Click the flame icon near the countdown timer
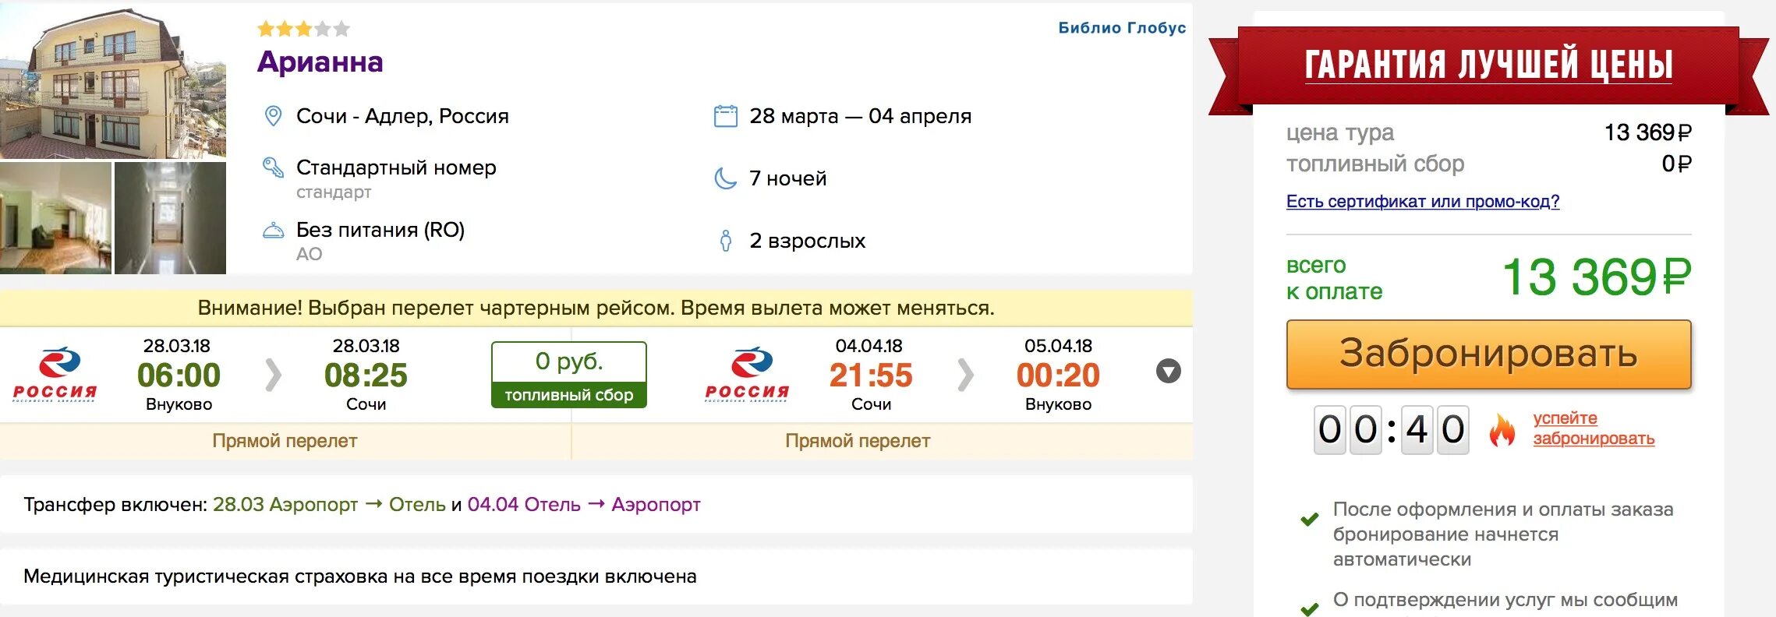Viewport: 1776px width, 617px height. click(x=1501, y=430)
